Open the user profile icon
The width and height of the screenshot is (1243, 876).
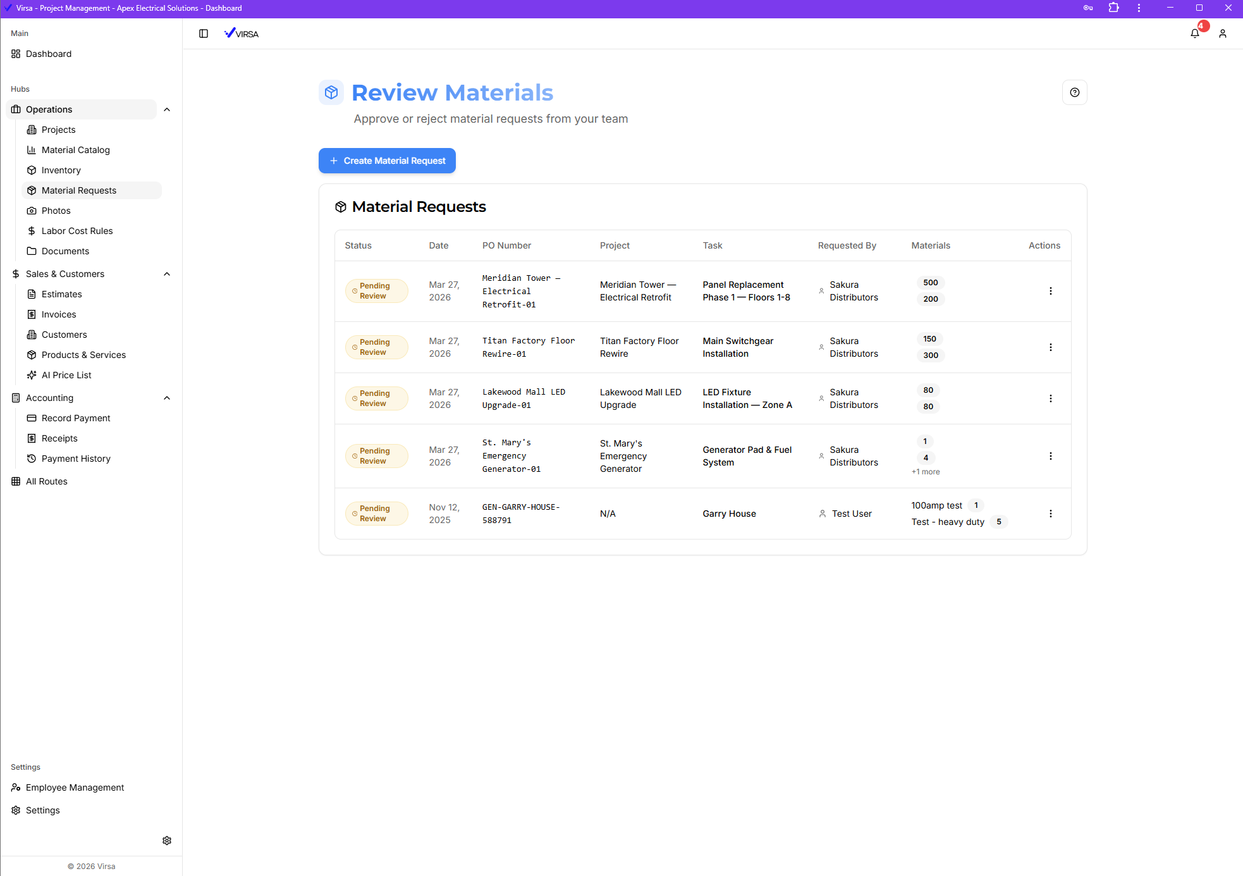[1223, 34]
